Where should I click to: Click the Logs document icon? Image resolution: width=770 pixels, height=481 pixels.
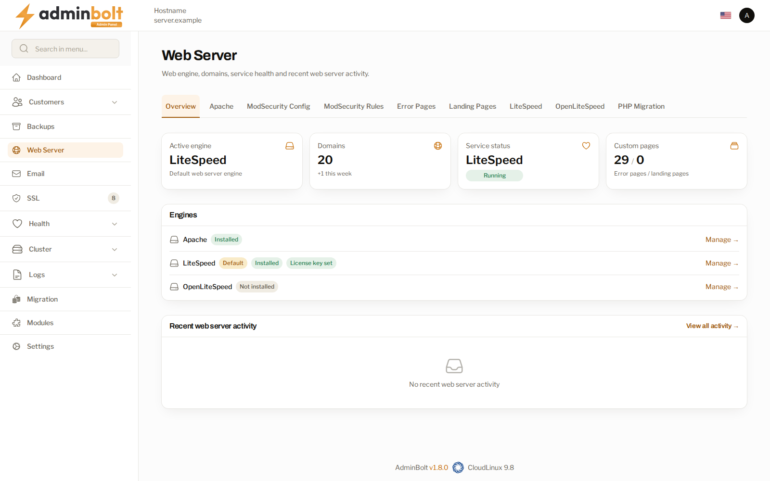coord(17,275)
